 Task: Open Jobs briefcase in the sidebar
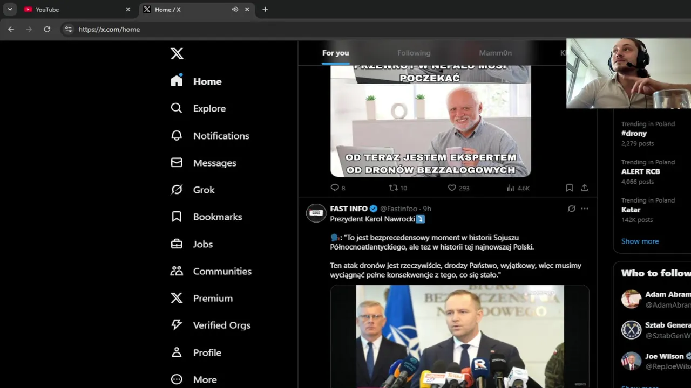177,244
